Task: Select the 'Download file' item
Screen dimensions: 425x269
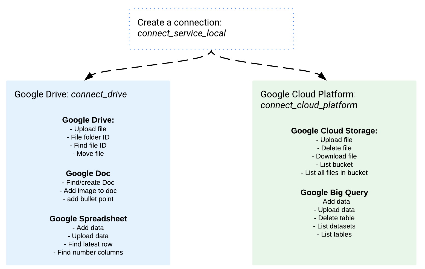Action: pos(334,156)
